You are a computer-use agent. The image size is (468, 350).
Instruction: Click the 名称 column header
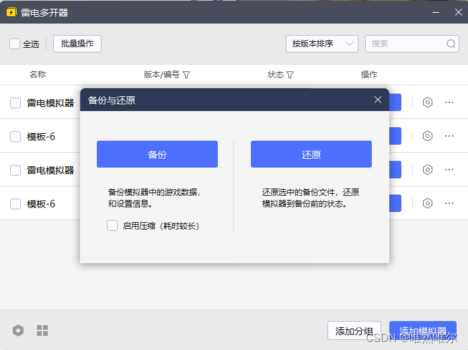[38, 75]
